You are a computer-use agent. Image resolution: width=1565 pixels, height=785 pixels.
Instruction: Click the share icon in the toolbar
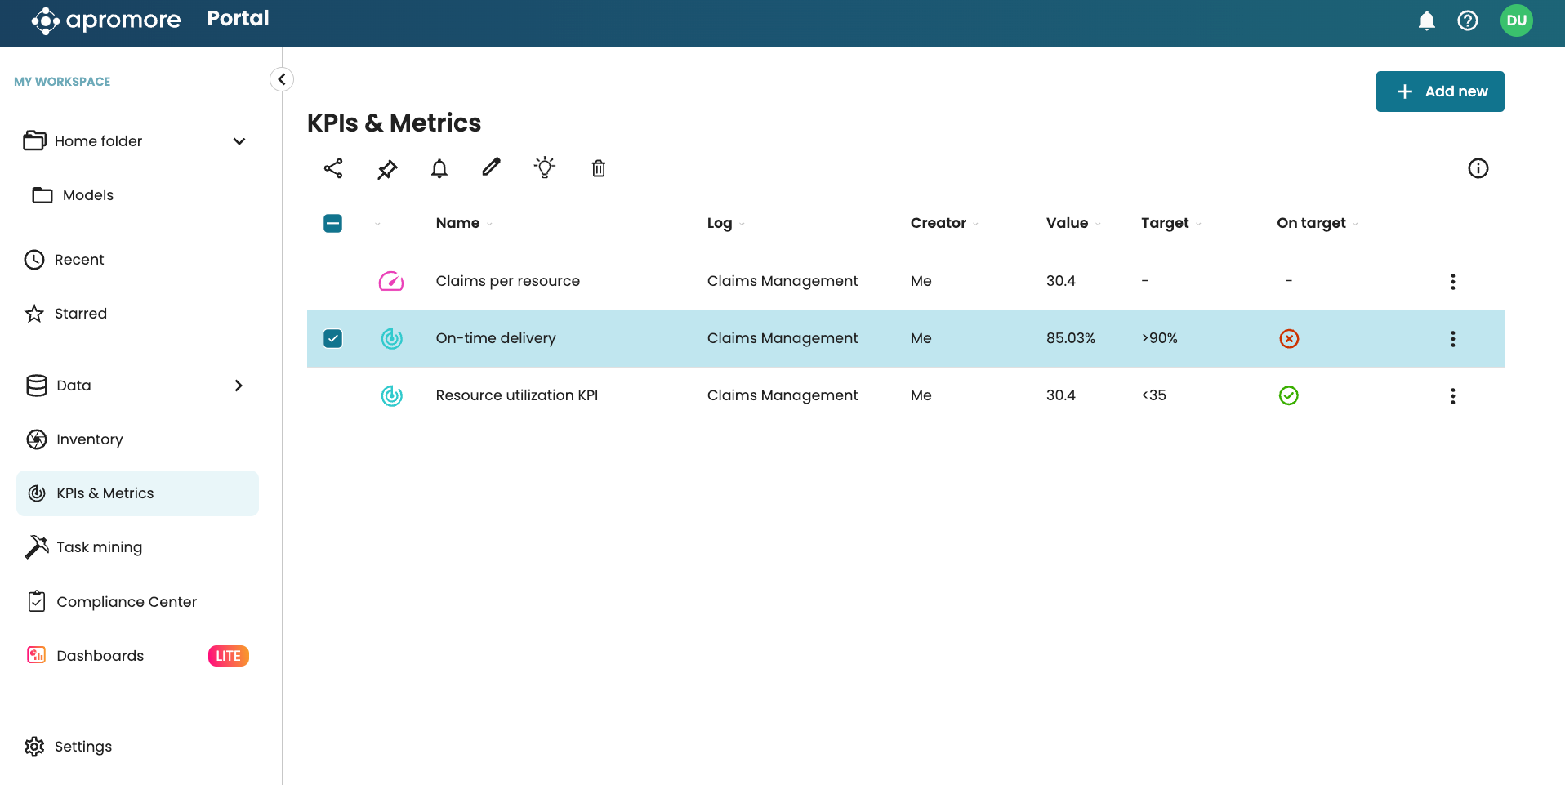[333, 168]
